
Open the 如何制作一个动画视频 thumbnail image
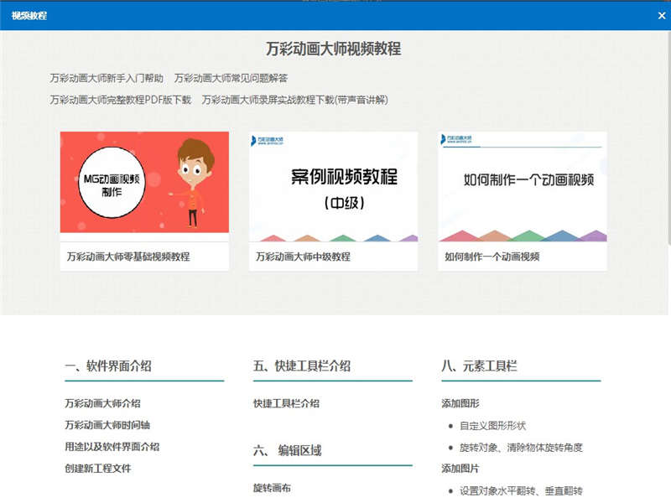pyautogui.click(x=523, y=186)
